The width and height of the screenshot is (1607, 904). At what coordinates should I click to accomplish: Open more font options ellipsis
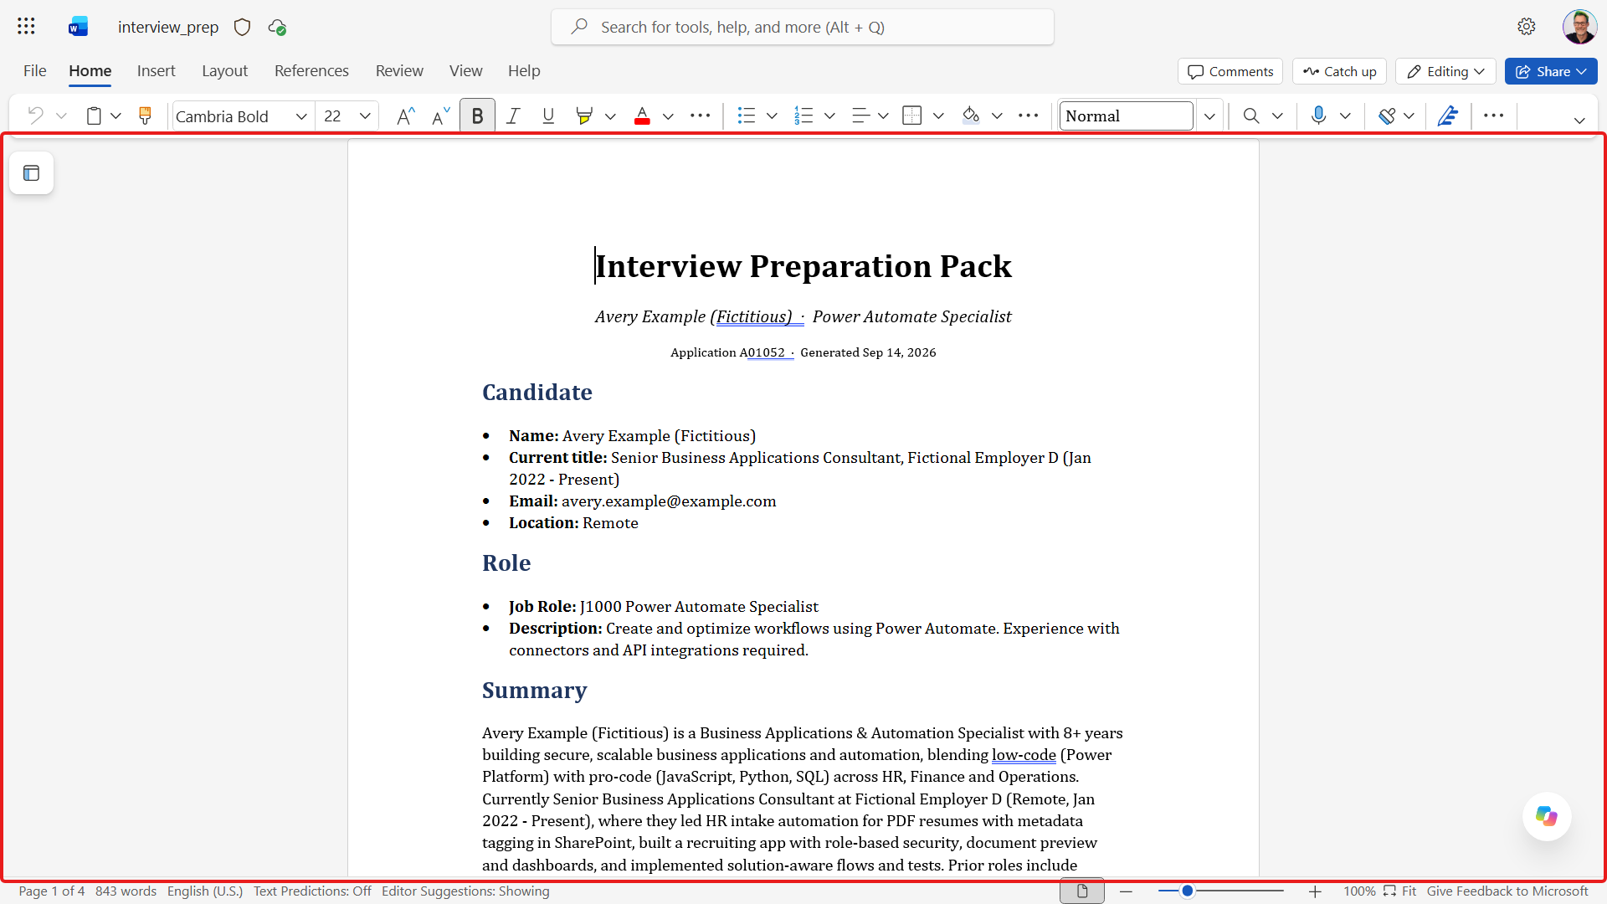pyautogui.click(x=701, y=116)
